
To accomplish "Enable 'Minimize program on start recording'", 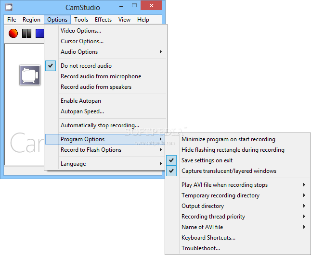I will (x=238, y=139).
